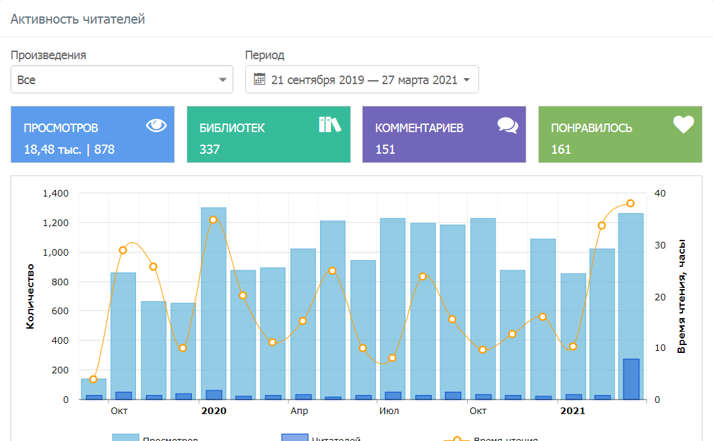Open the Произведения dropdown showing Все
This screenshot has height=441, width=713.
click(122, 80)
